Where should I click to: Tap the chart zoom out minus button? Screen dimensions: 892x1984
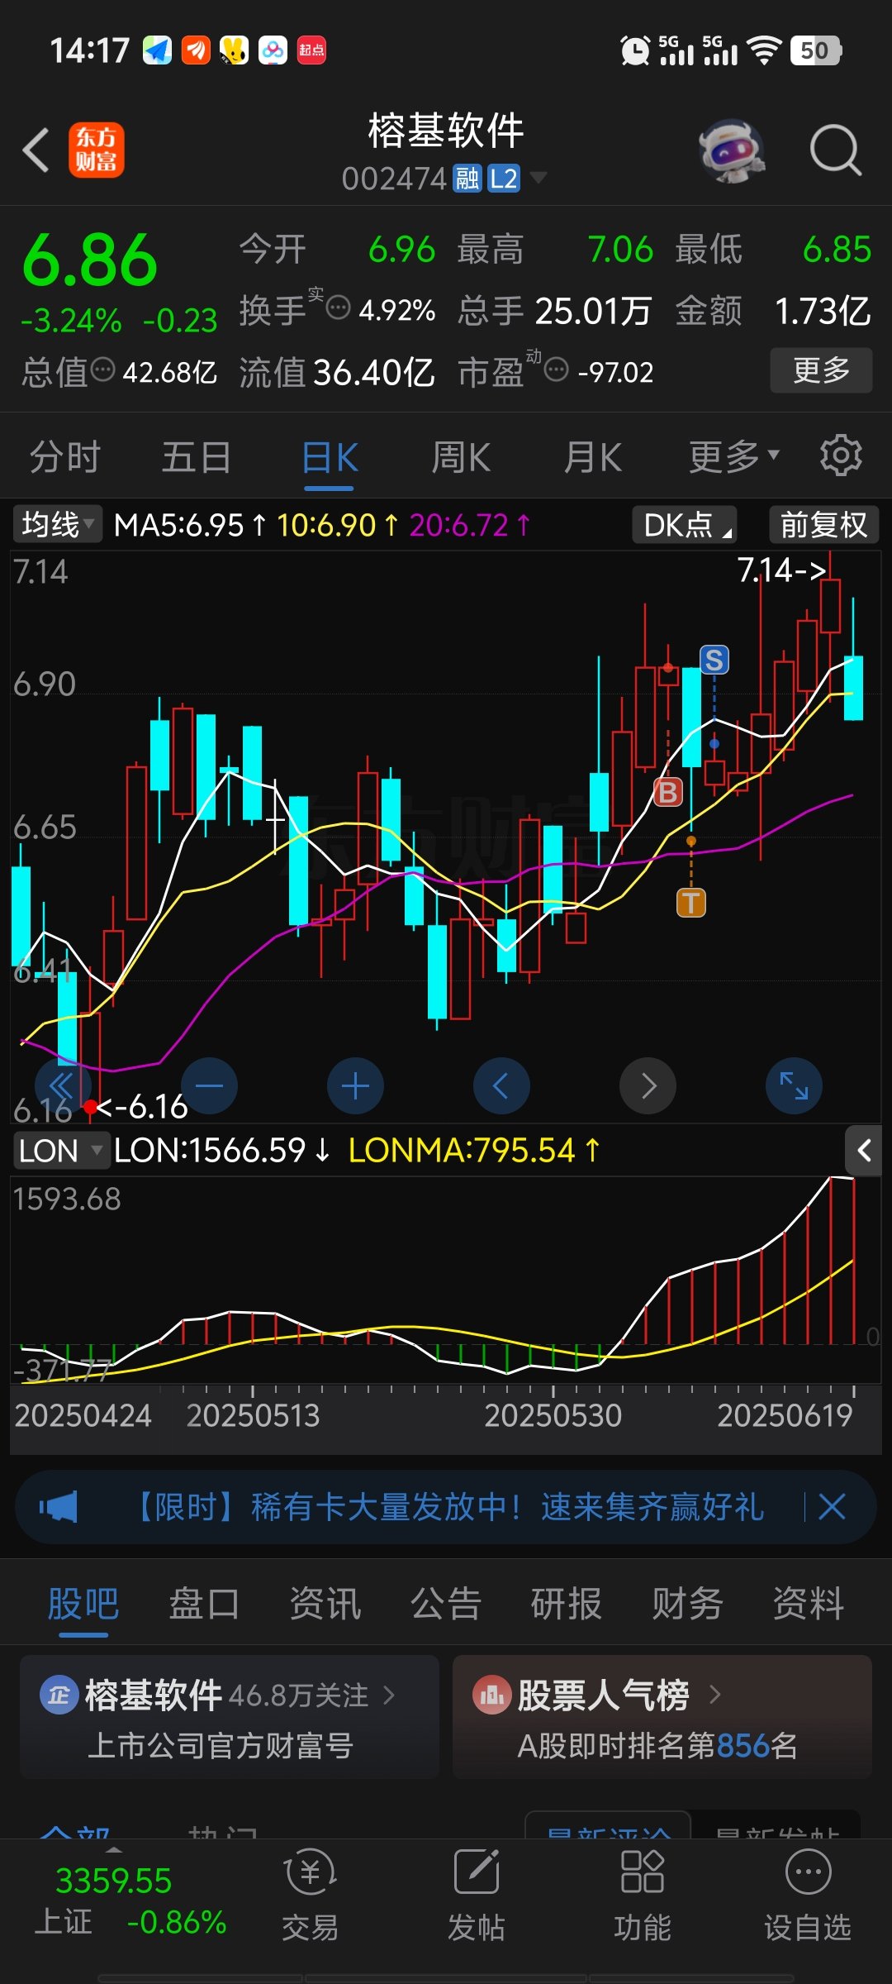(210, 1085)
